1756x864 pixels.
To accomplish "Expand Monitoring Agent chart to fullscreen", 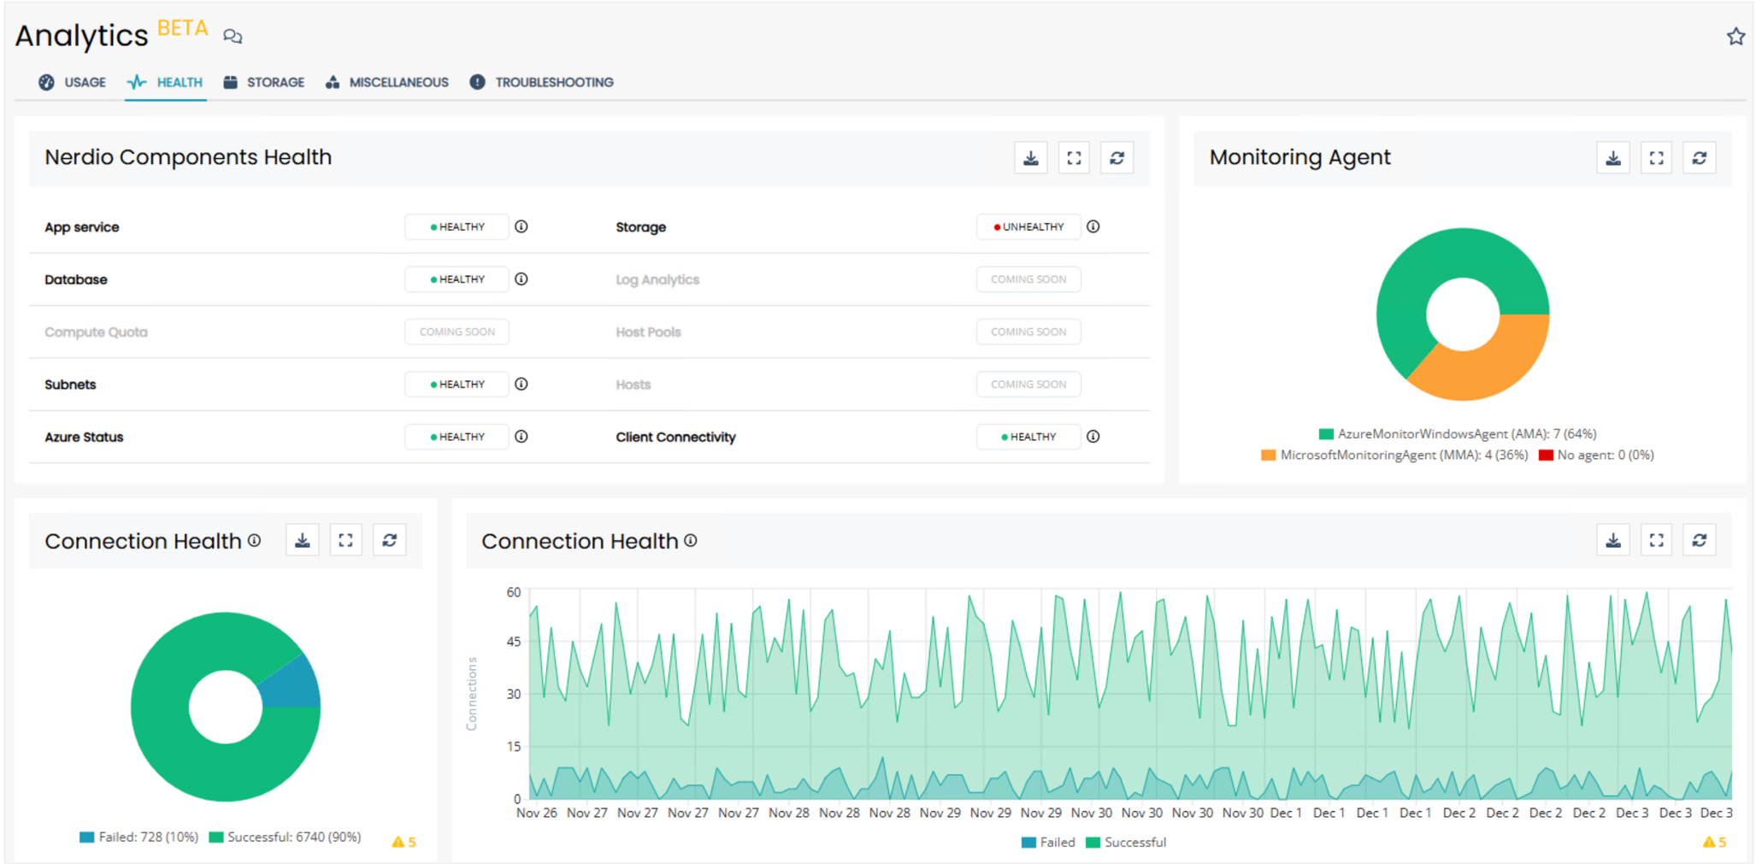I will point(1656,158).
